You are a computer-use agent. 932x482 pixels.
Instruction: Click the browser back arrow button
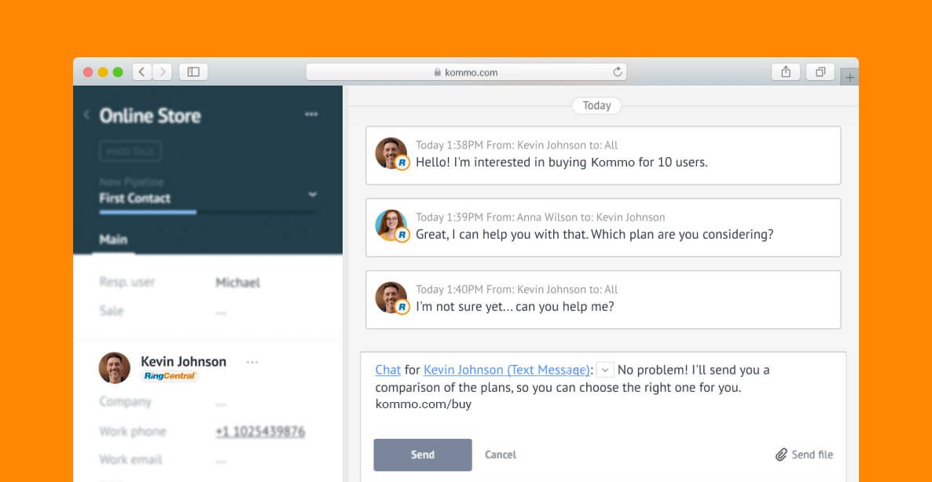[142, 72]
